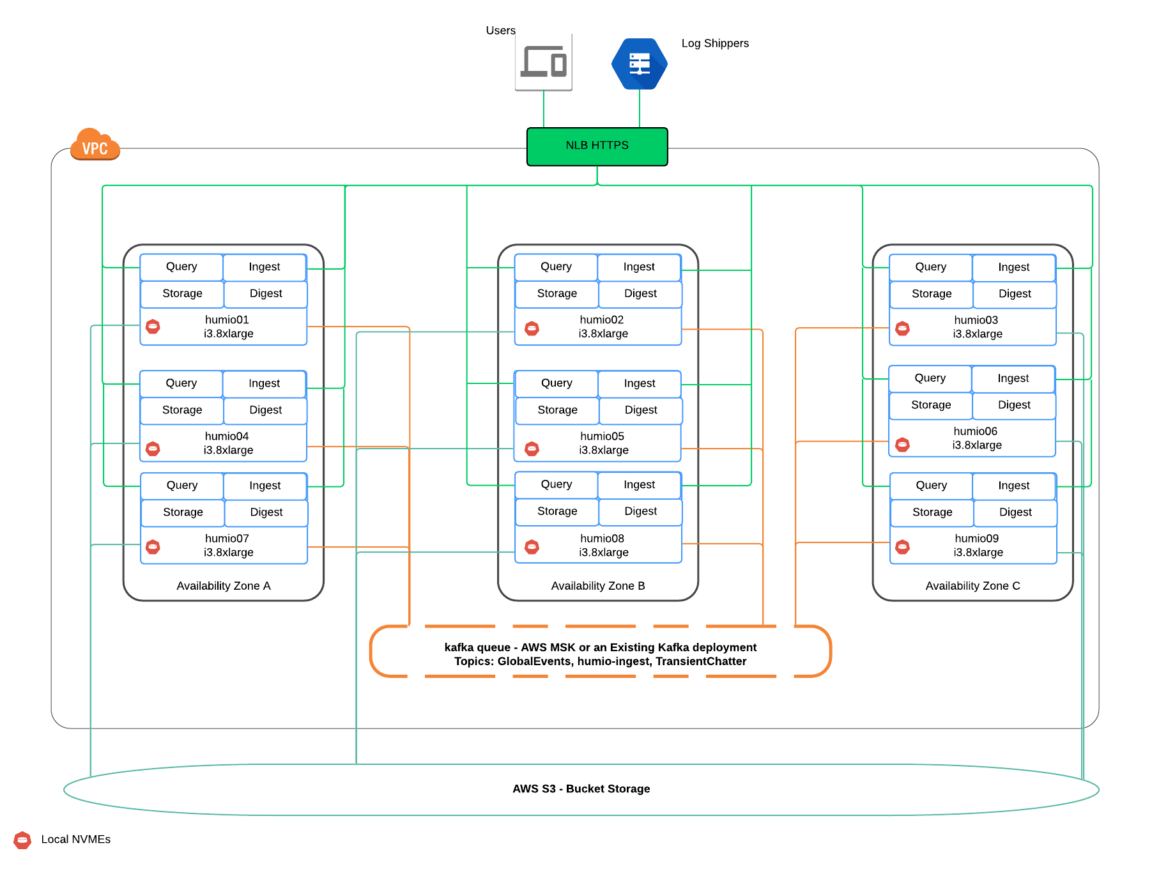1152x869 pixels.
Task: Click the Storage box of humio02
Action: point(557,294)
